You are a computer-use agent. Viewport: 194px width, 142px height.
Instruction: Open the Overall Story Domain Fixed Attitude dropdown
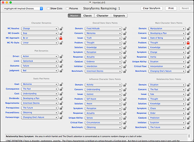103,28
